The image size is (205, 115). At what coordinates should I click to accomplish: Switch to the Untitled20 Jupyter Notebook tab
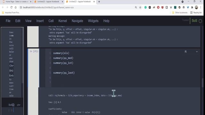48,2
